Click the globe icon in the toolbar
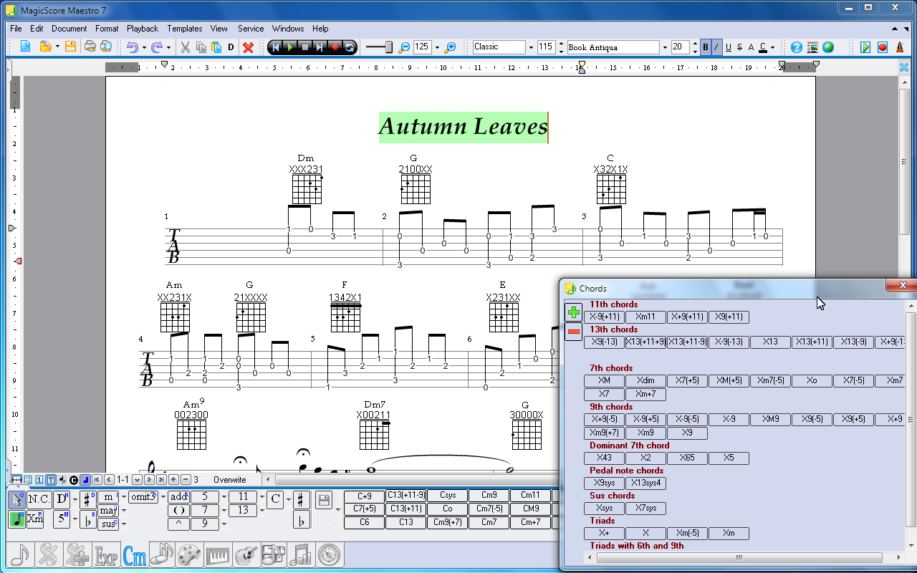The height and width of the screenshot is (573, 917). [828, 47]
